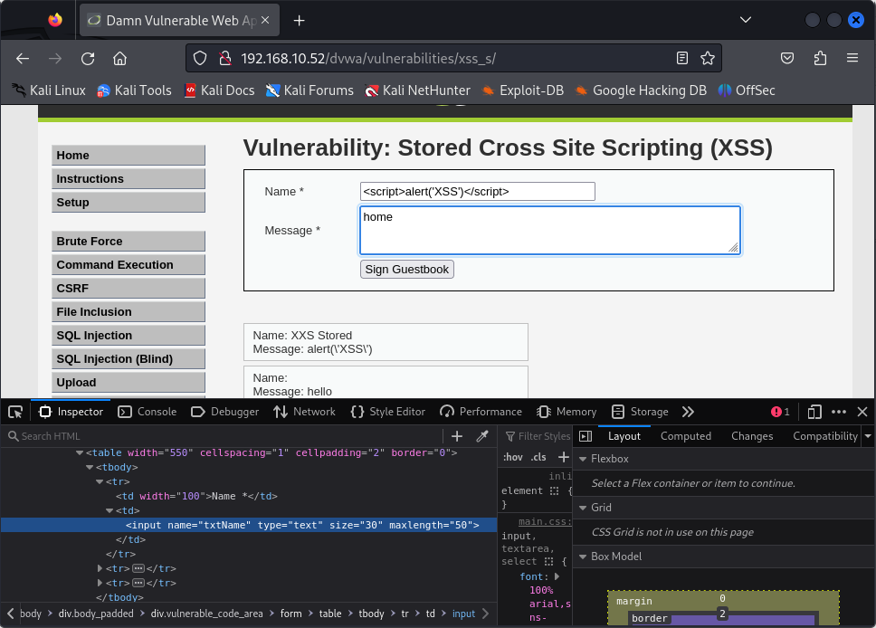Click the forward navigation arrow

[54, 58]
